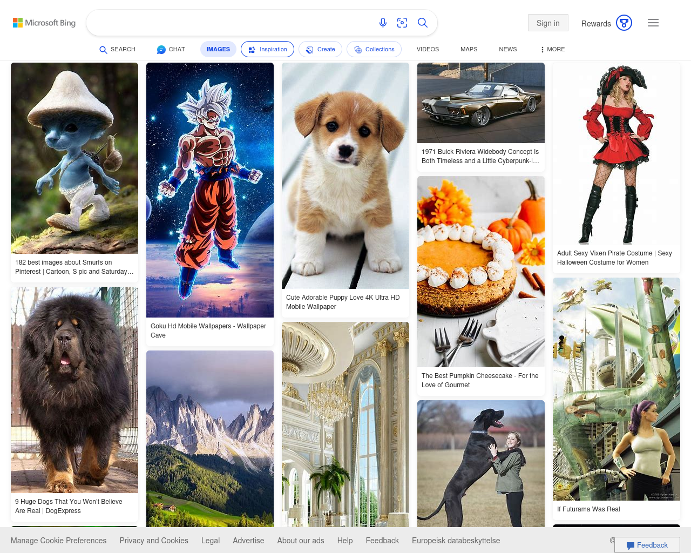
Task: Open the hamburger settings menu
Action: click(653, 23)
